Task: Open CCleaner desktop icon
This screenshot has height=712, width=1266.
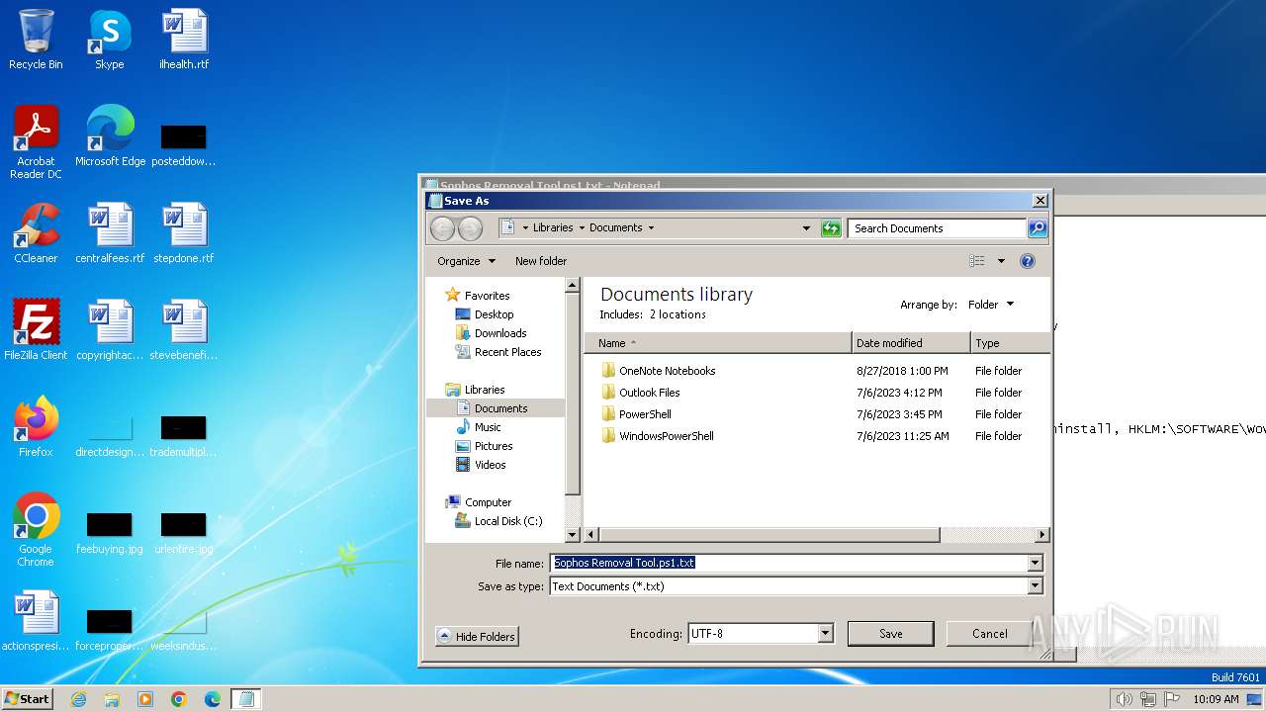Action: coord(36,233)
